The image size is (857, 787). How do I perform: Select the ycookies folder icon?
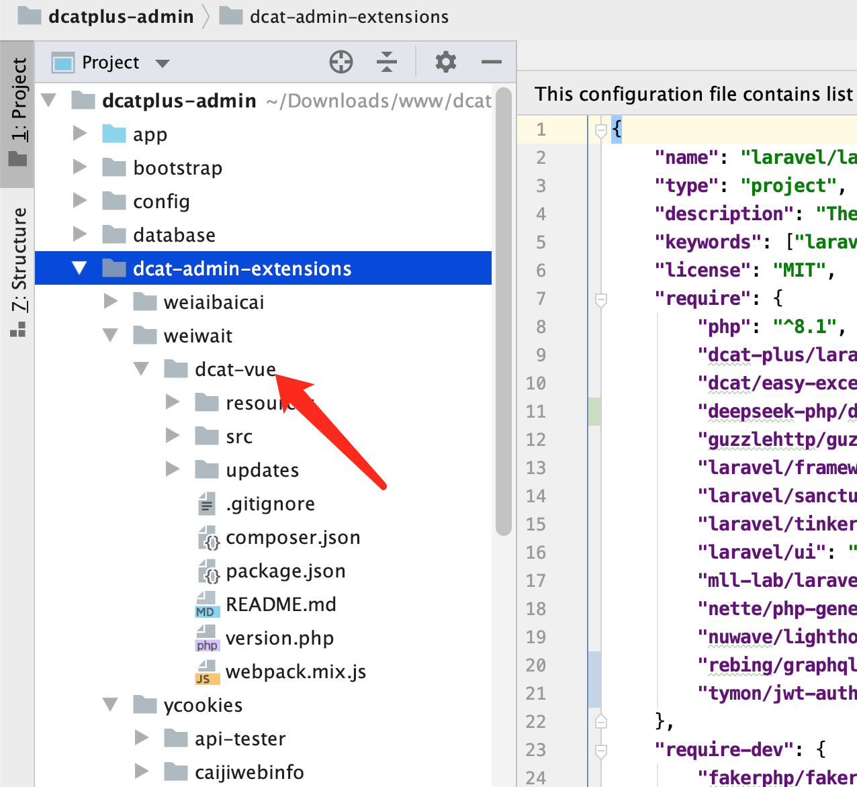pyautogui.click(x=145, y=704)
